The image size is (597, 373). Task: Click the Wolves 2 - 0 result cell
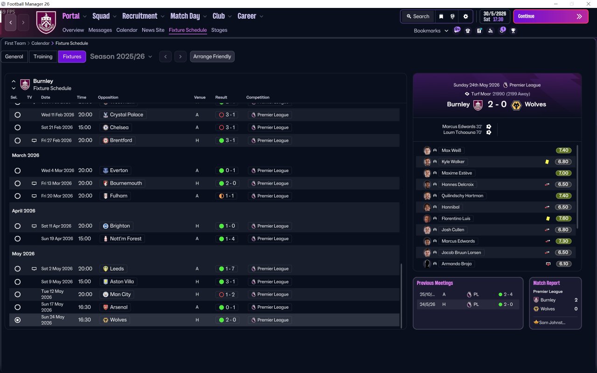[x=228, y=320]
